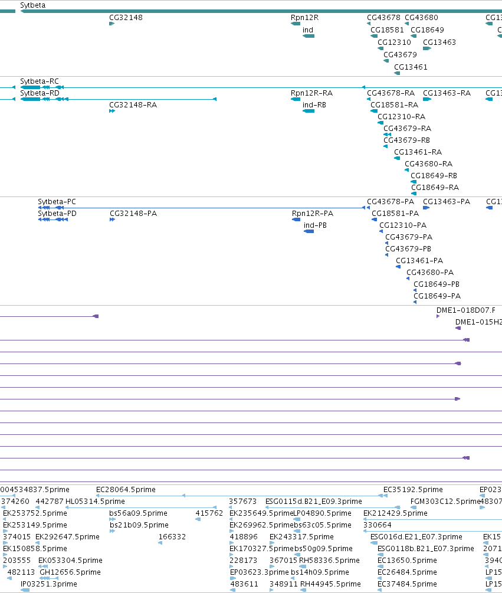Click the CG18649-RA transcript label
This screenshot has height=593, width=502.
pyautogui.click(x=435, y=187)
